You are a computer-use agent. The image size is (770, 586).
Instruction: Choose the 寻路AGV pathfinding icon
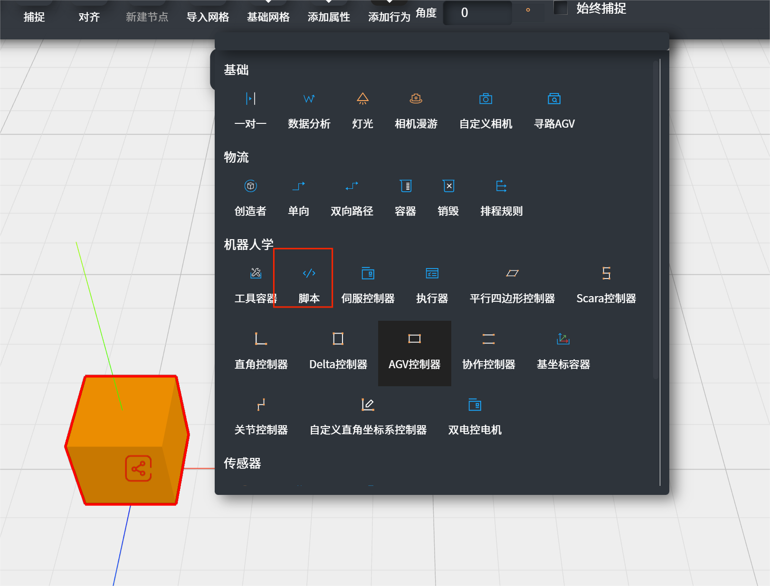point(554,99)
